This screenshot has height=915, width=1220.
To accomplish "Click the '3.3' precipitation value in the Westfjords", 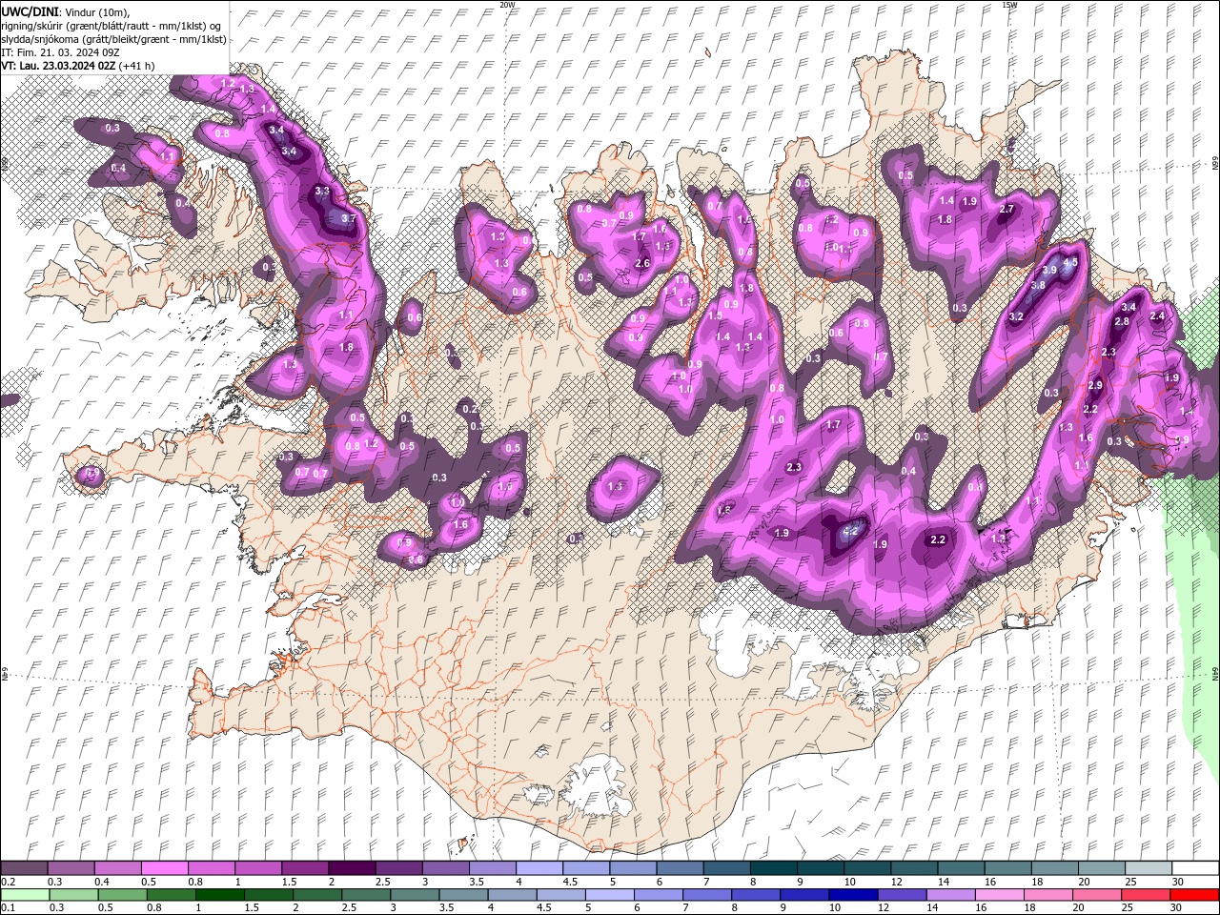I will [x=322, y=191].
